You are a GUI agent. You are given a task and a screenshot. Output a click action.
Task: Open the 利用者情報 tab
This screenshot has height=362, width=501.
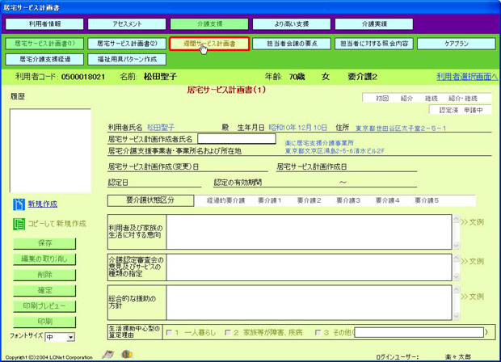44,24
